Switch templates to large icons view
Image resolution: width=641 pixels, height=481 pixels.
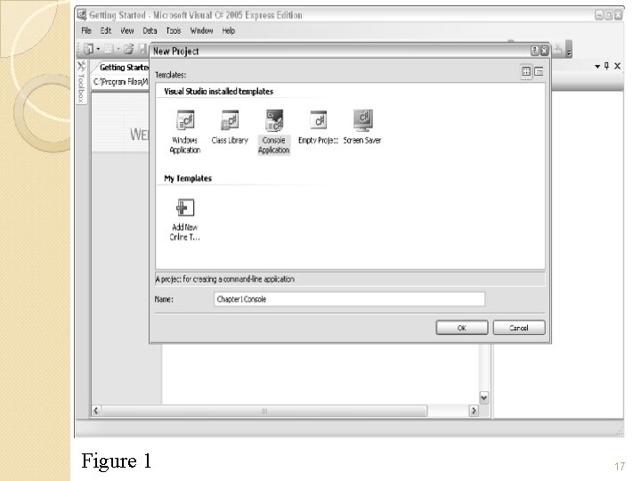click(526, 72)
